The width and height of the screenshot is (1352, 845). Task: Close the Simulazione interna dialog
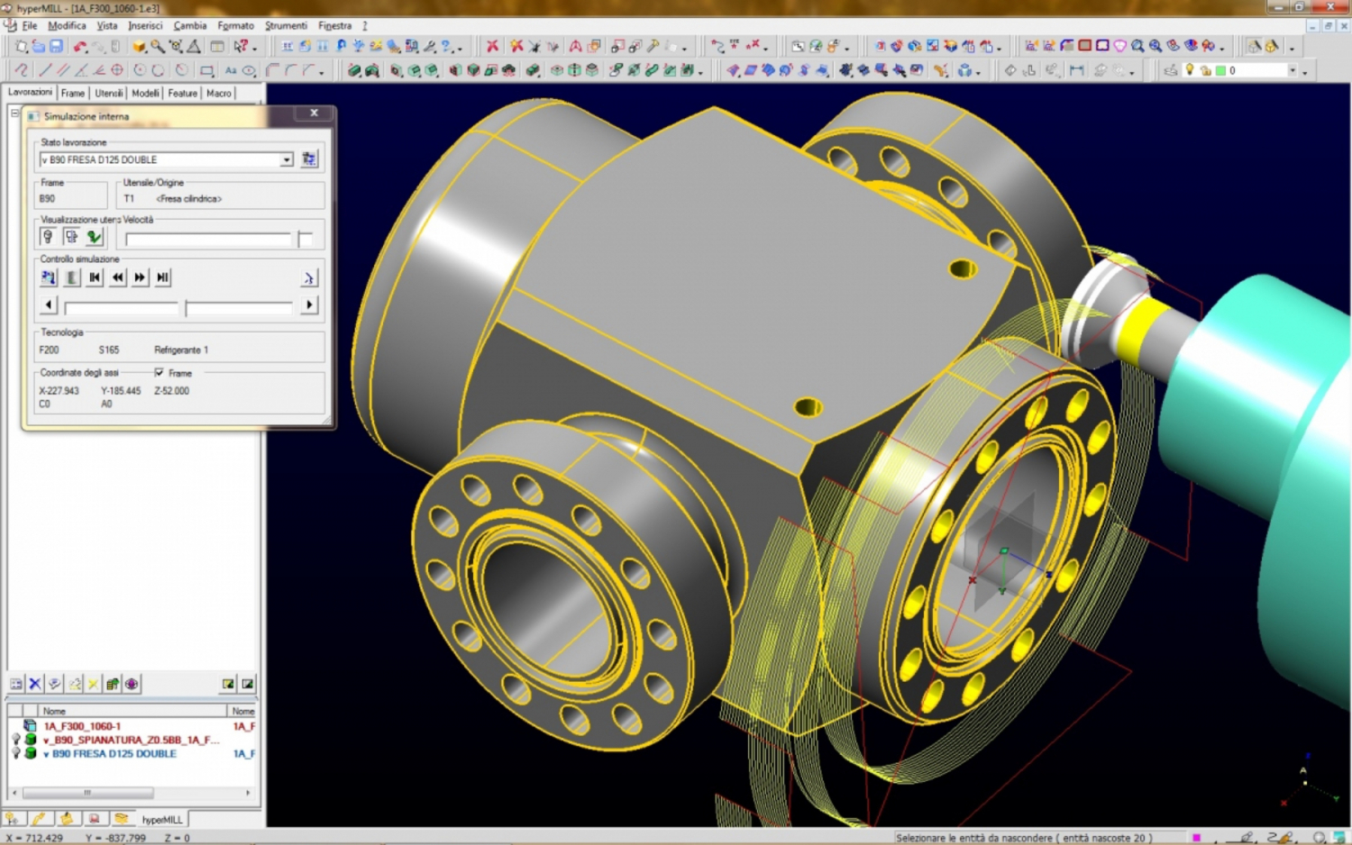[314, 113]
